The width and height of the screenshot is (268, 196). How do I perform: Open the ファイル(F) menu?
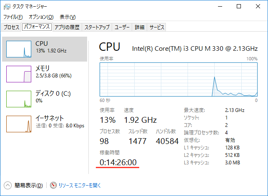pos(13,17)
